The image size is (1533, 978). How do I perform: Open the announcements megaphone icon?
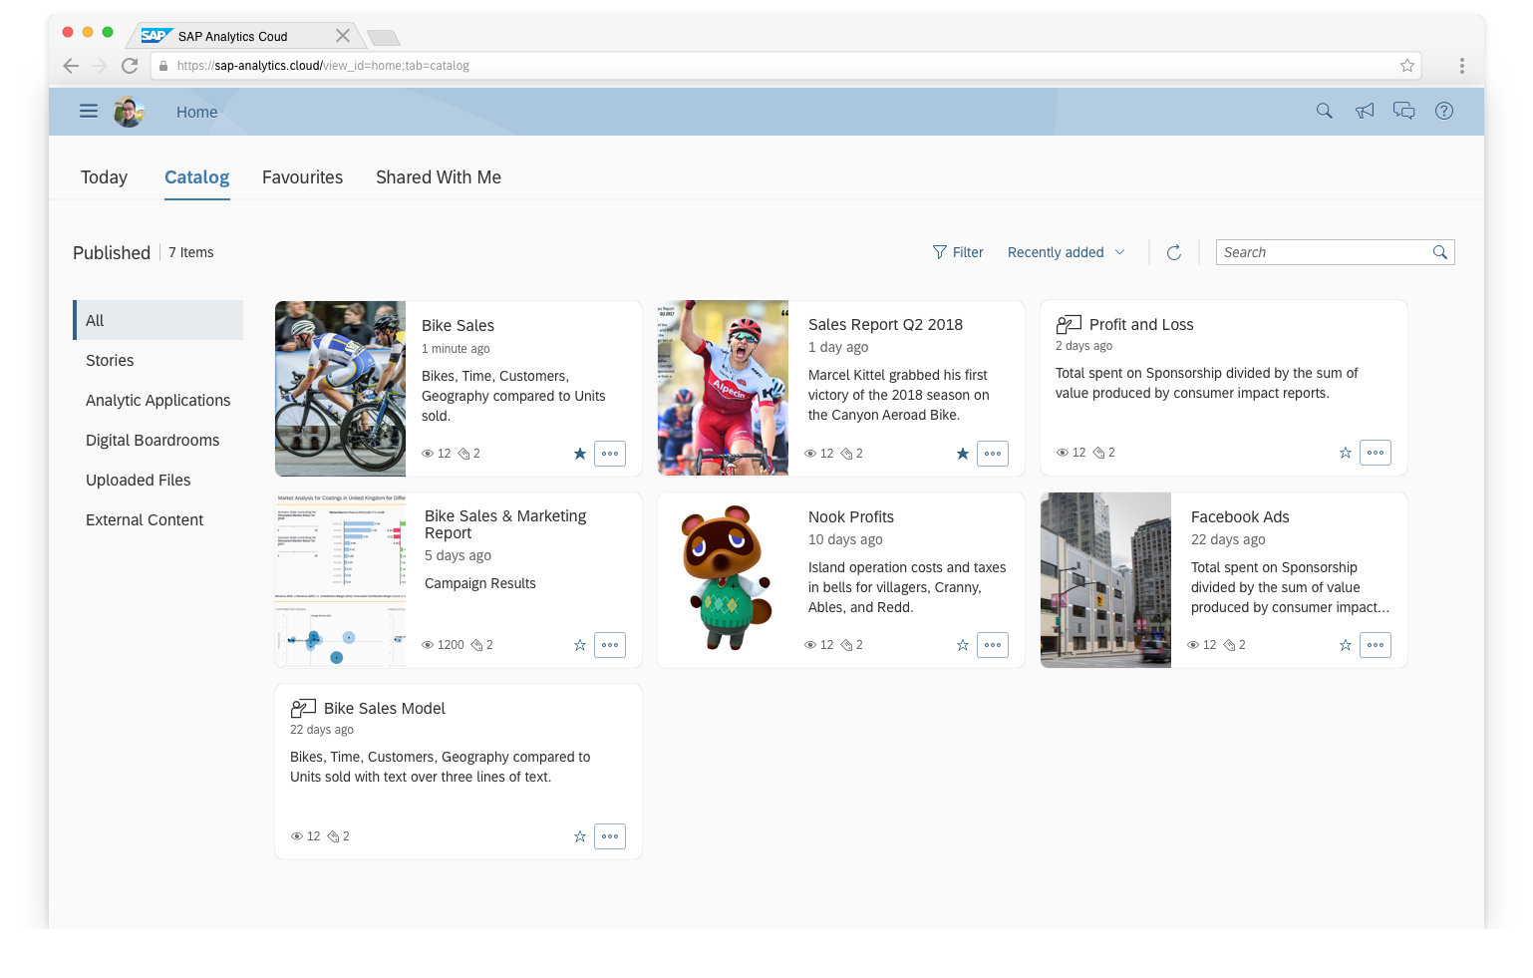click(1365, 111)
